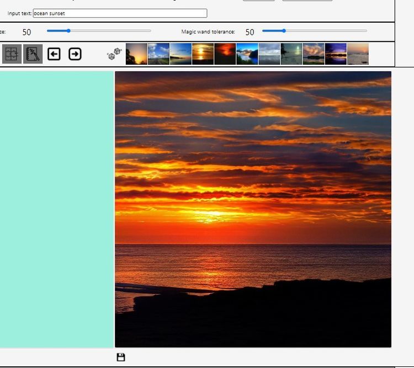The width and height of the screenshot is (414, 368).
Task: Choose third thumbnail with blue dusk horizon
Action: pyautogui.click(x=181, y=54)
